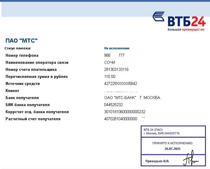Click the 'БИК банка получателя' label
Image resolution: width=210 pixels, height=169 pixels.
(28, 105)
